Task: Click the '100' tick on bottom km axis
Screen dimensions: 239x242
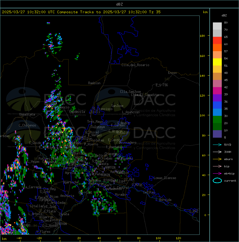Action: pos(158,238)
